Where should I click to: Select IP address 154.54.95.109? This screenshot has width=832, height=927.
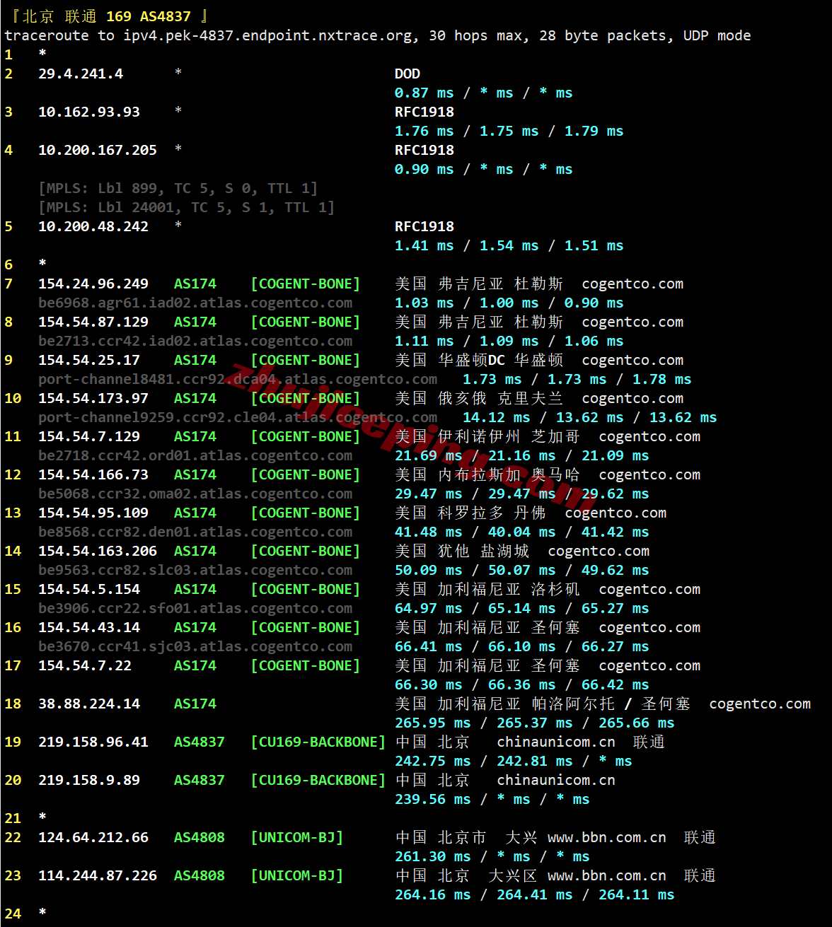pos(93,513)
